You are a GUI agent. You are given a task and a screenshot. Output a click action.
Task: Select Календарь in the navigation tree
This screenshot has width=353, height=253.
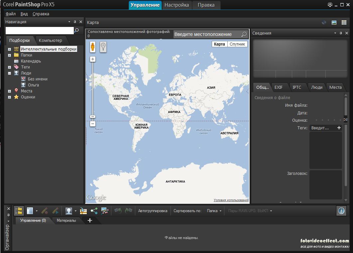pos(31,61)
